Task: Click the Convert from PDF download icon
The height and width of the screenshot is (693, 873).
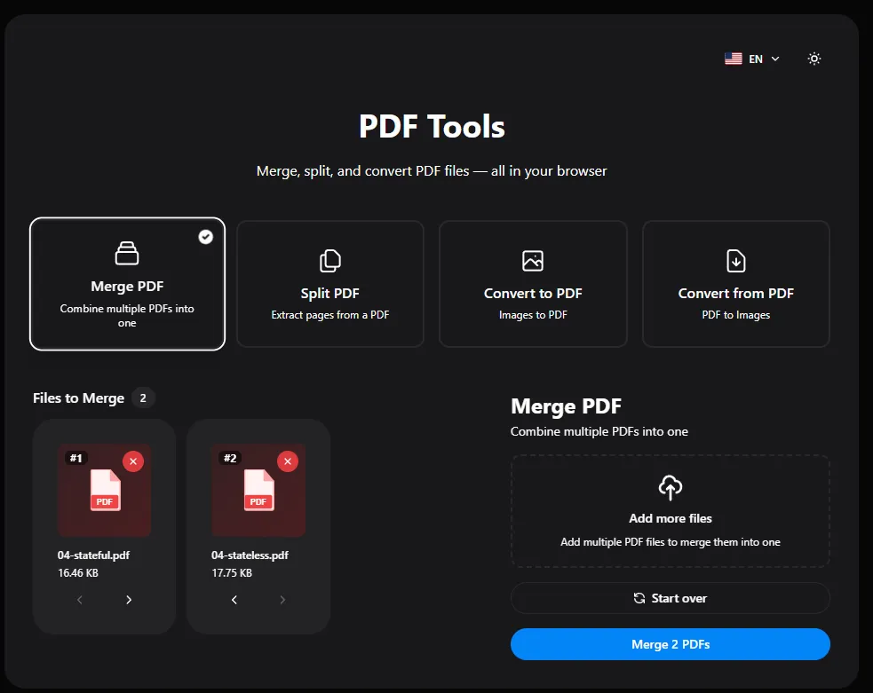Action: [x=735, y=260]
